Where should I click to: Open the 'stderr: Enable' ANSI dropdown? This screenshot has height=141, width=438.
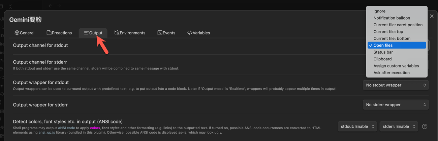(399, 126)
